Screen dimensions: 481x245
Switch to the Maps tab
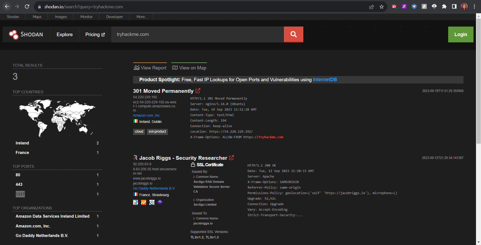[37, 17]
